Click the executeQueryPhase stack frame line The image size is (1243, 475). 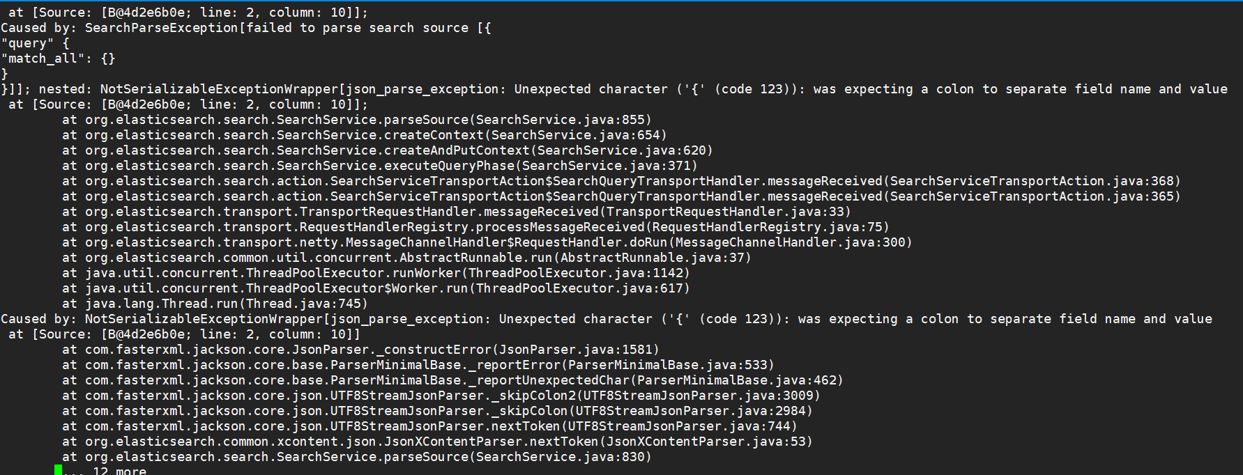click(379, 166)
